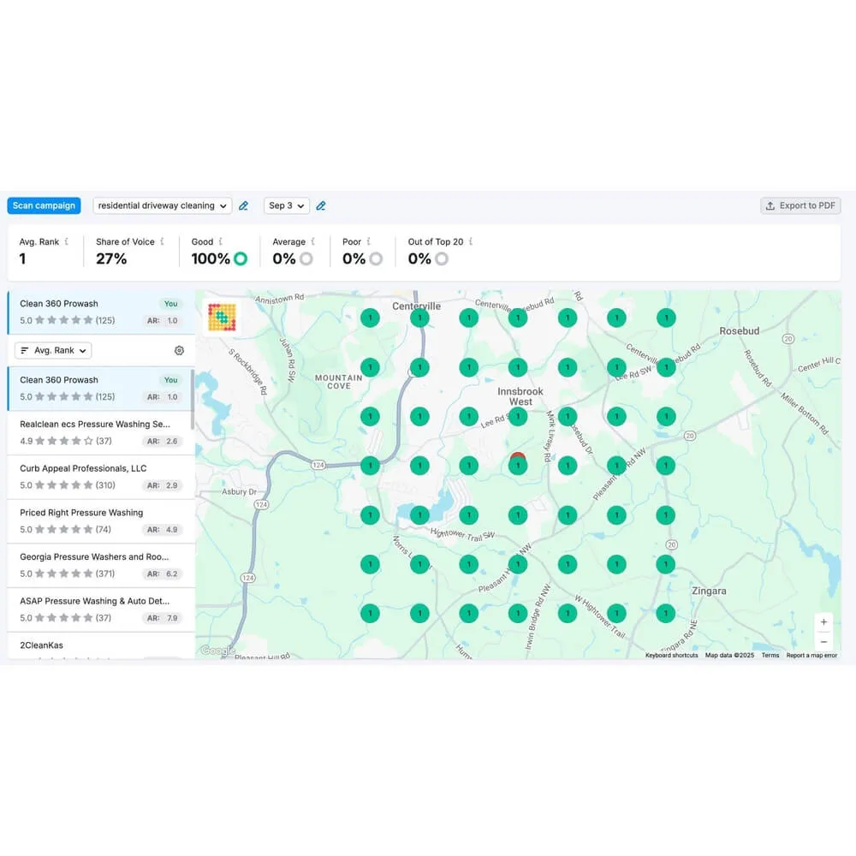Screen dimensions: 856x856
Task: Click AR 2.9 badge on Curb Appeal row
Action: (x=162, y=485)
